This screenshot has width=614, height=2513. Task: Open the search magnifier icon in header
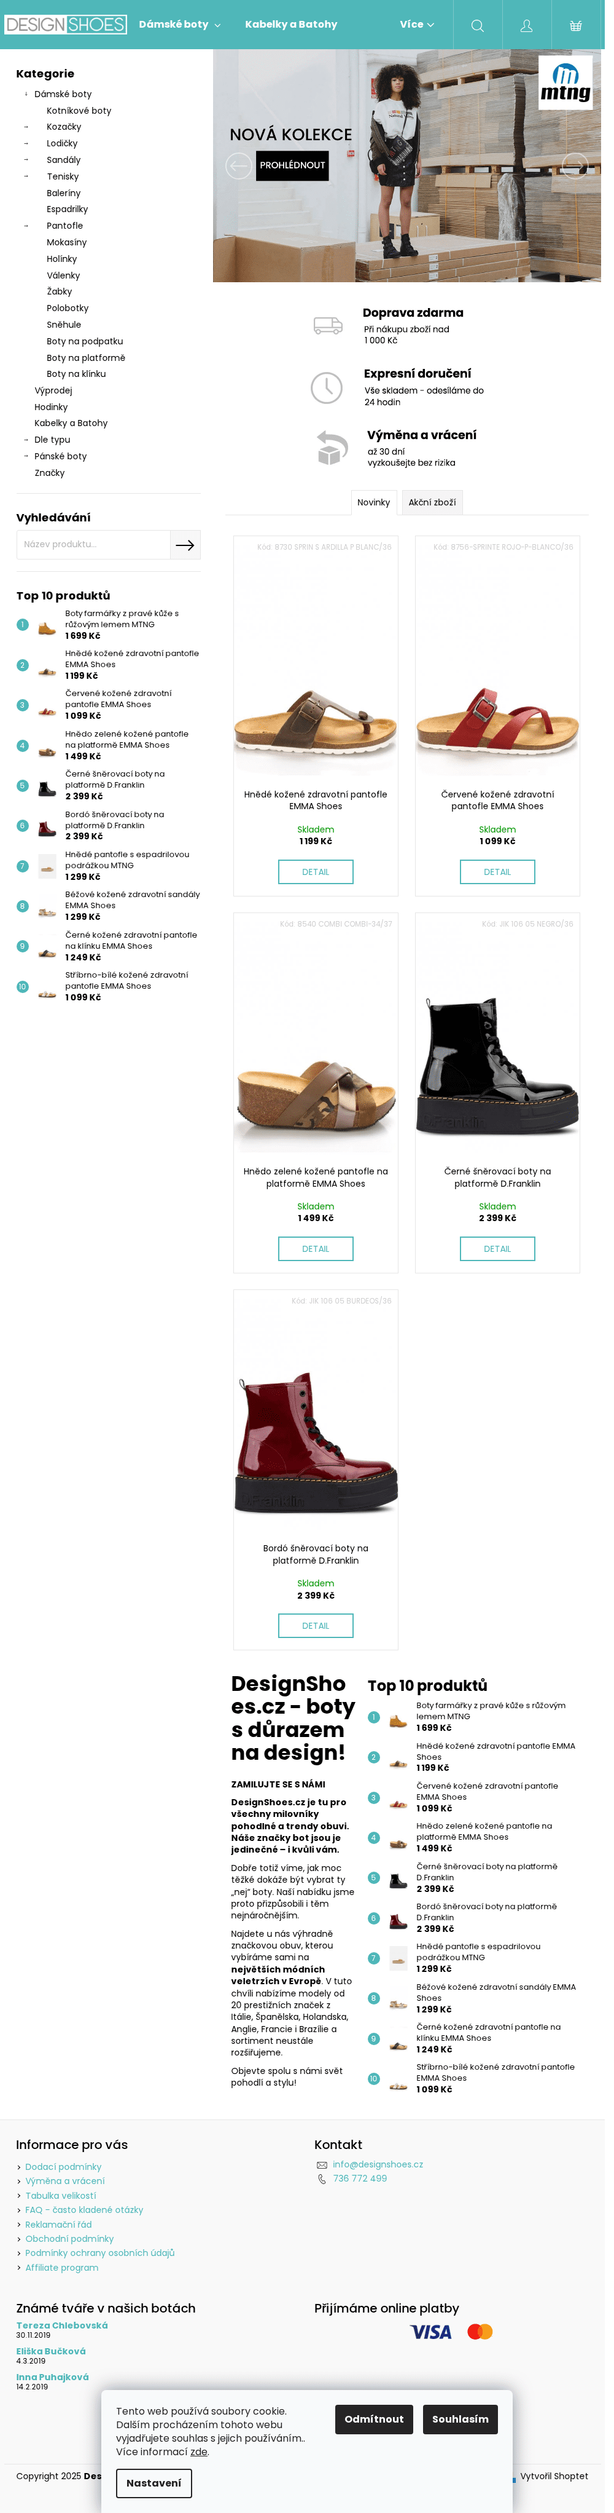click(476, 25)
